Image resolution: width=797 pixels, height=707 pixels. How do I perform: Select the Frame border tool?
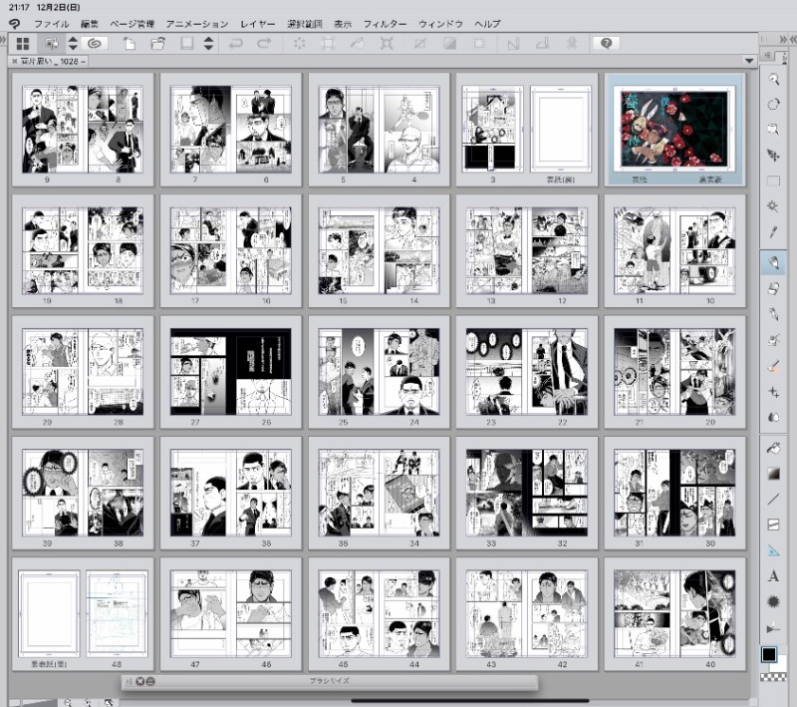pos(773,525)
